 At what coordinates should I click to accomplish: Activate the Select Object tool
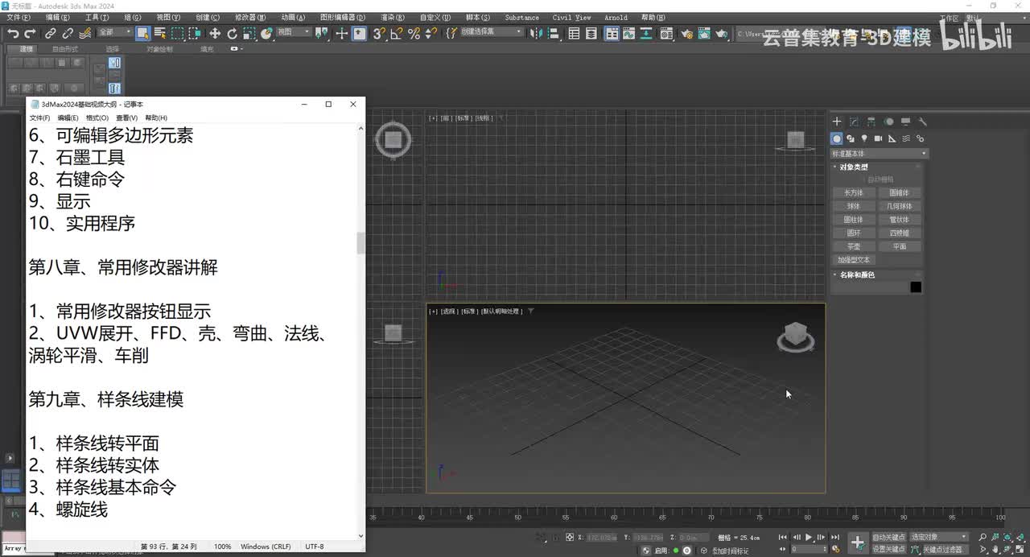(142, 33)
